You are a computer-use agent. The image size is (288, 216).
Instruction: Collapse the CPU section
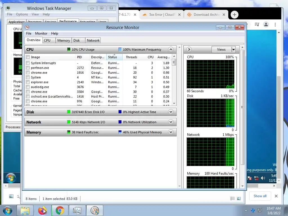[171, 49]
